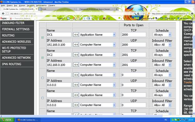Viewport: 195px width, 122px height.
Task: Click the << button beside DC2 Computer Name
Action: point(76,65)
